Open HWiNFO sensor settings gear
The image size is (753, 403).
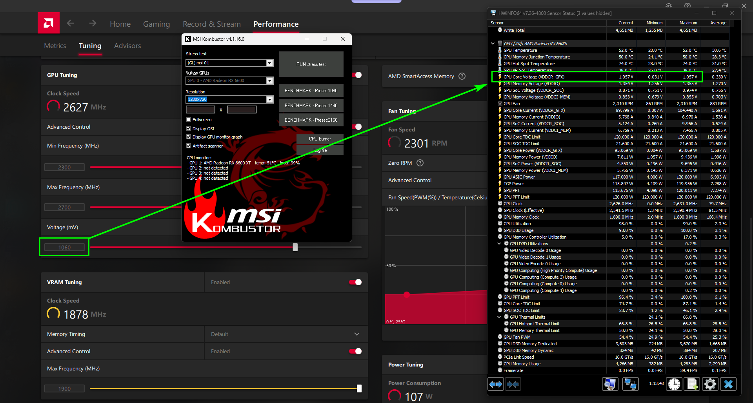point(710,384)
